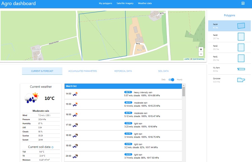Zoom out on the map
The image size is (252, 162).
[201, 54]
